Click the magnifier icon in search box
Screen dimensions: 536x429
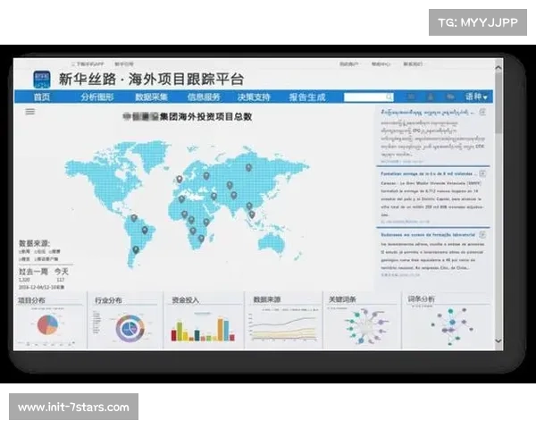pos(389,97)
